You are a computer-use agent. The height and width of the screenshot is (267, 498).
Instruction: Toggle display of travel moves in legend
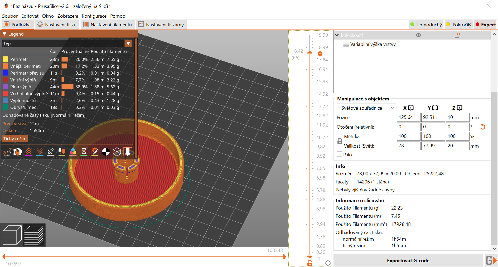point(7,152)
